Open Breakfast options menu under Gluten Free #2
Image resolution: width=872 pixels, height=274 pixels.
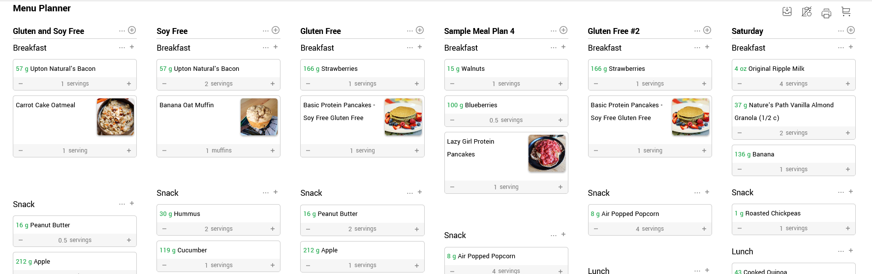(x=697, y=48)
